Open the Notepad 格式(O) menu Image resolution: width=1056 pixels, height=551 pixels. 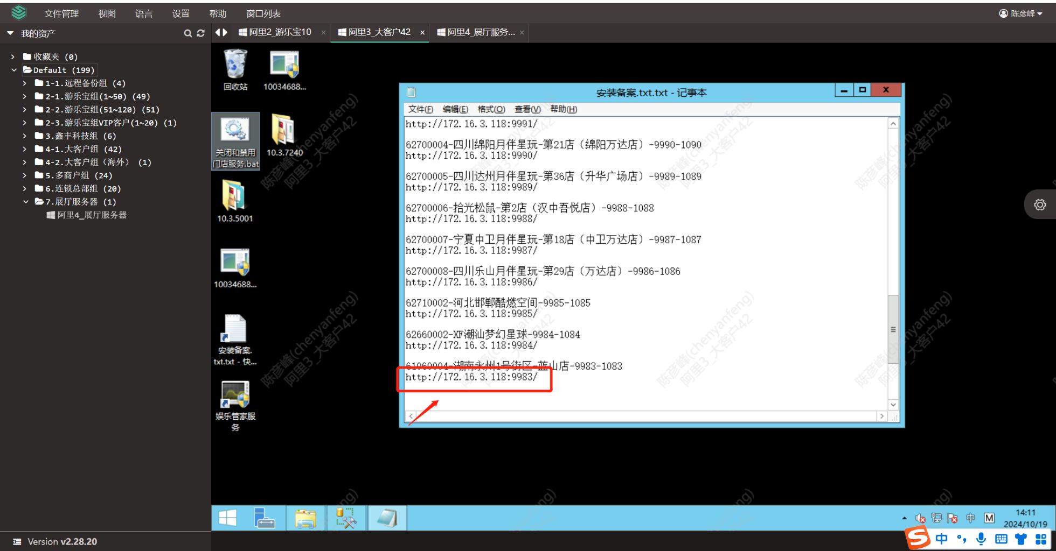[491, 109]
